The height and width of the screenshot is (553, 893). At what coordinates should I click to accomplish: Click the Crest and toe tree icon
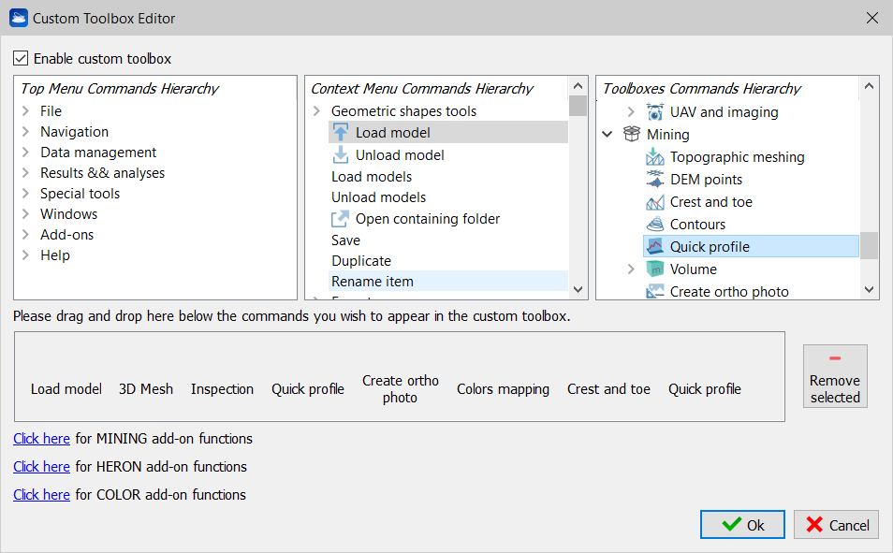[655, 202]
